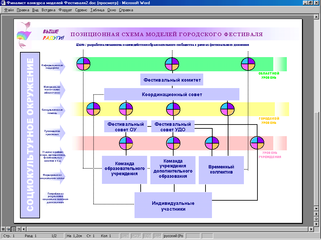This screenshot has width=321, height=240.
Task: Switch to Web Layout view button
Action: [x=8, y=229]
